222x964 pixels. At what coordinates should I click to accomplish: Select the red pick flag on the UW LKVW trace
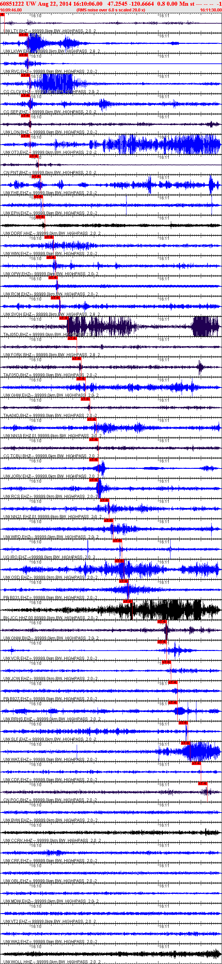pyautogui.click(x=24, y=35)
